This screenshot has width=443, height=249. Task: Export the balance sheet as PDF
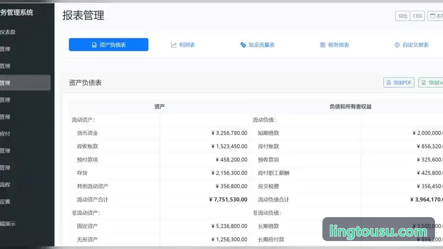coord(399,83)
